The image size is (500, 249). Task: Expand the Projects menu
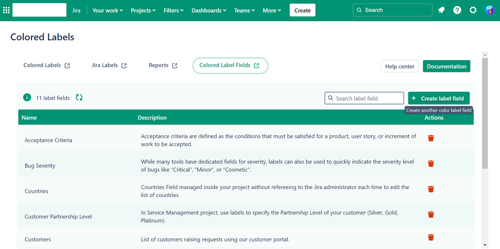(143, 10)
